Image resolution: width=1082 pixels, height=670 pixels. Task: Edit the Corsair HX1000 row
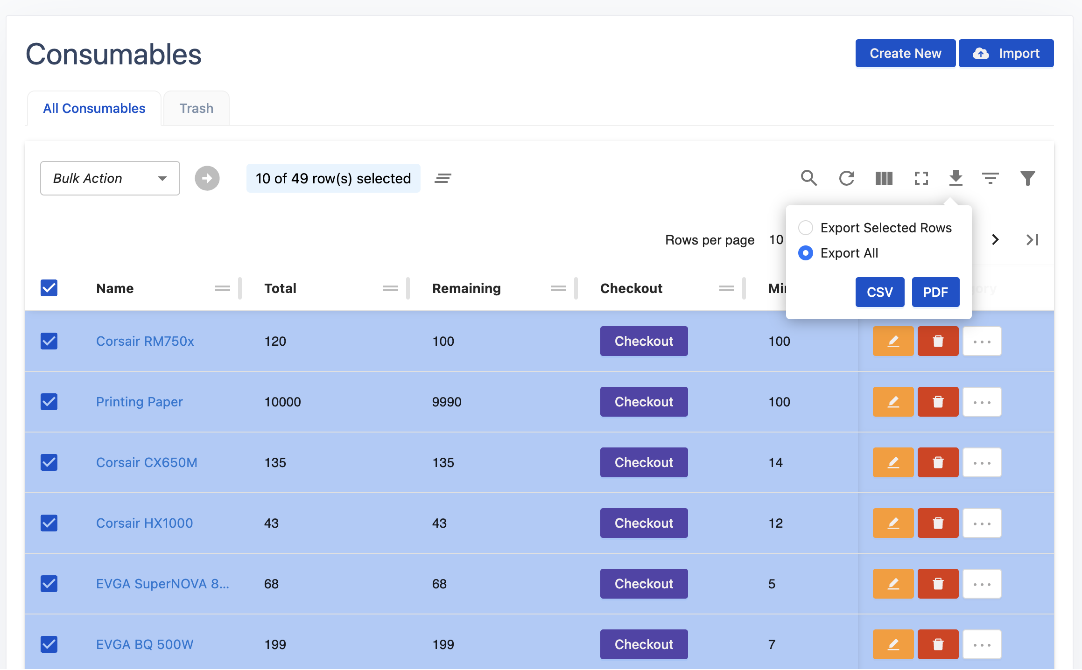click(x=893, y=523)
